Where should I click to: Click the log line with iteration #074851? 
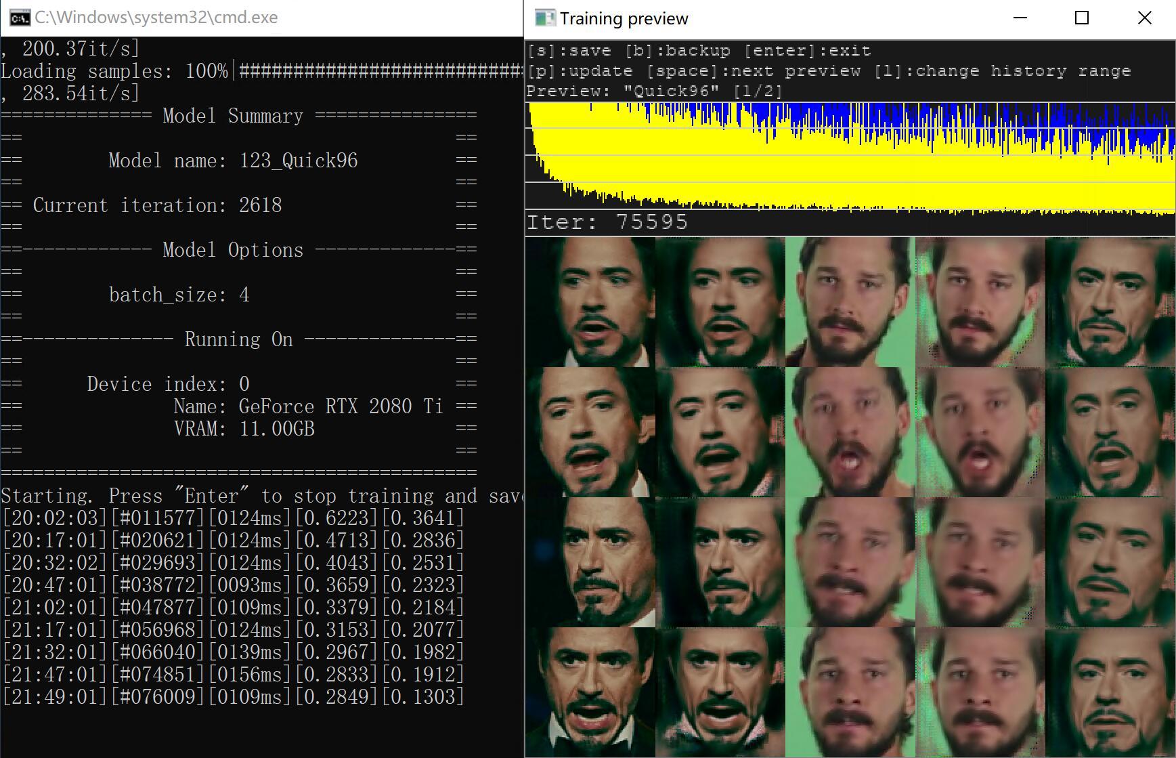coord(233,675)
